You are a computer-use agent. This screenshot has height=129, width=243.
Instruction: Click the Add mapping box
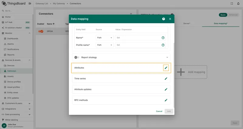[x=191, y=72]
